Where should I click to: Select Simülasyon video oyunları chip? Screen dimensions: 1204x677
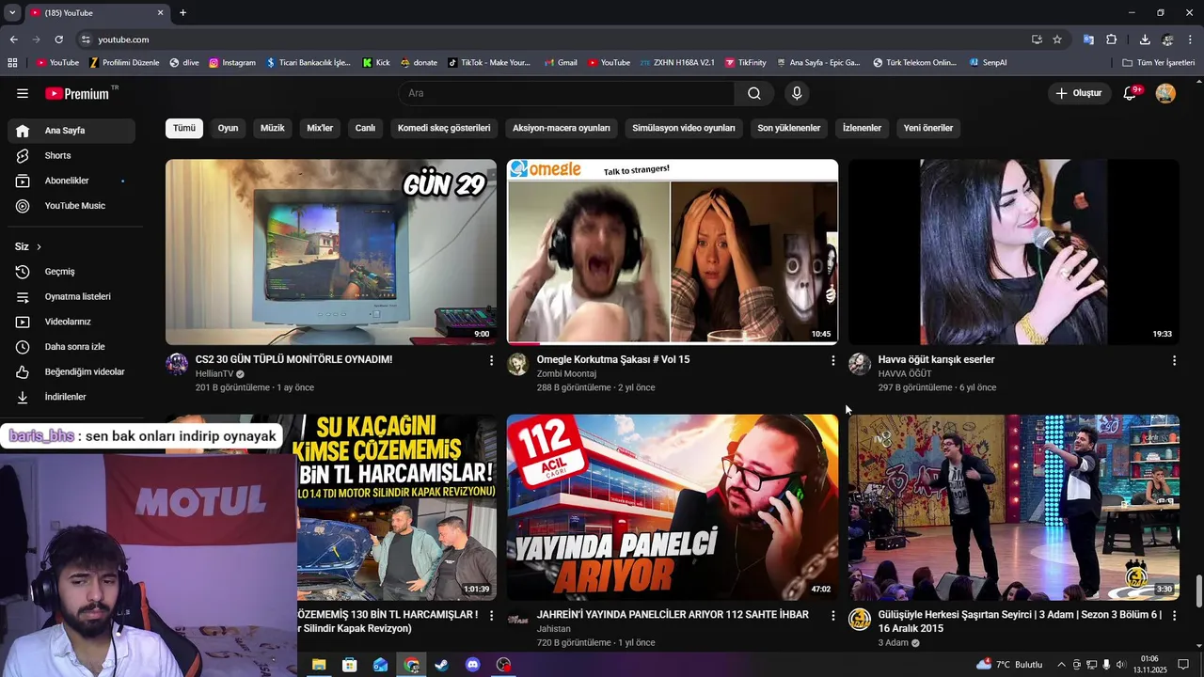684,128
